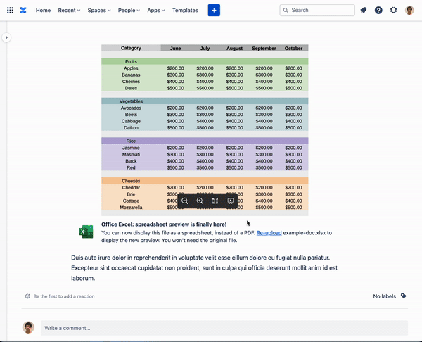422x342 pixels.
Task: Click the purple 'Rice' section row
Action: (x=205, y=141)
